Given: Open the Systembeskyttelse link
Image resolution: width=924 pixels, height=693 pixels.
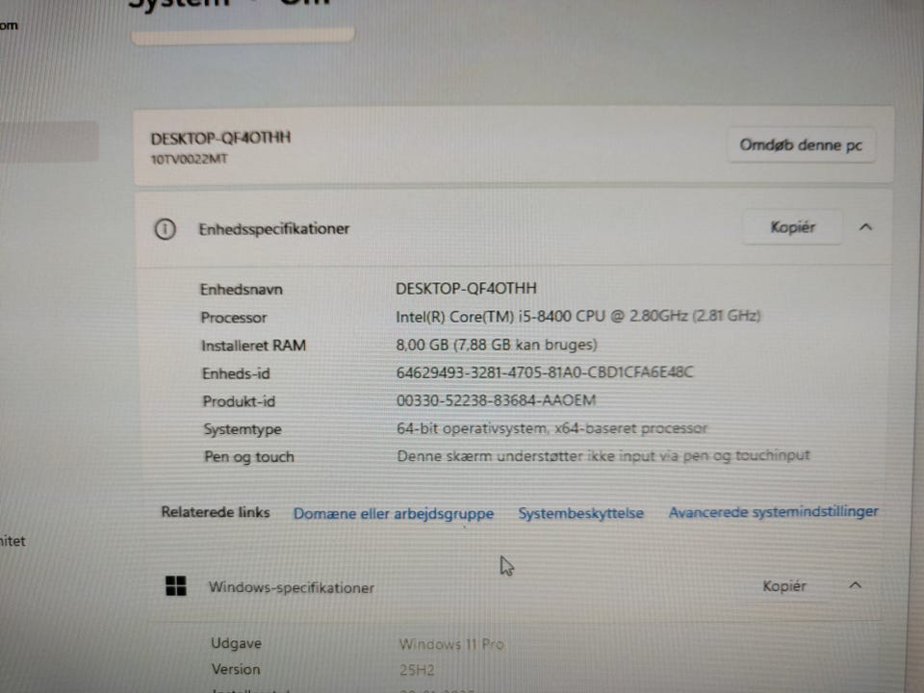Looking at the screenshot, I should 580,513.
